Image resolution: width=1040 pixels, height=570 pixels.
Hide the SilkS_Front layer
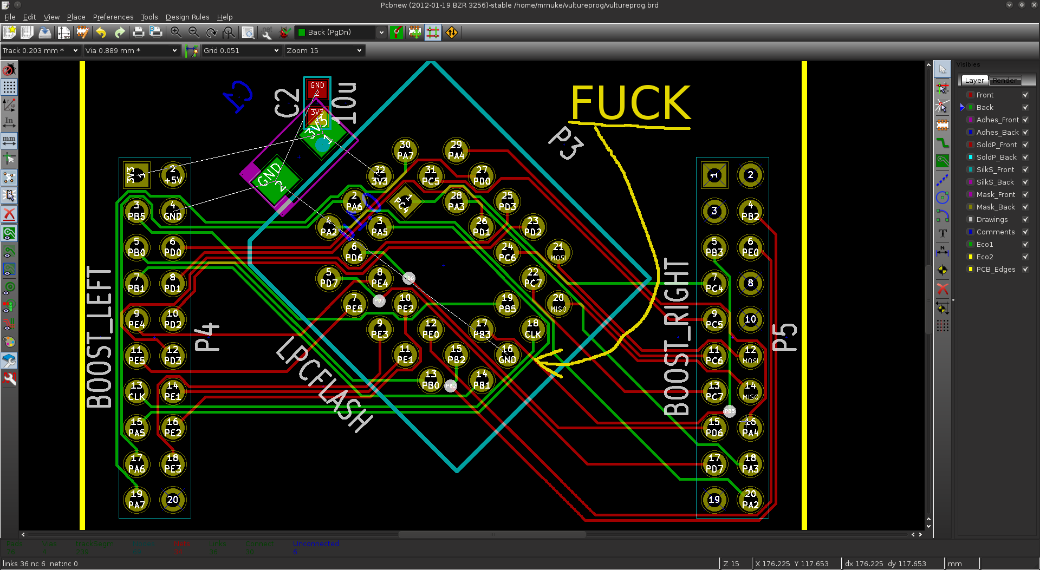click(1025, 169)
